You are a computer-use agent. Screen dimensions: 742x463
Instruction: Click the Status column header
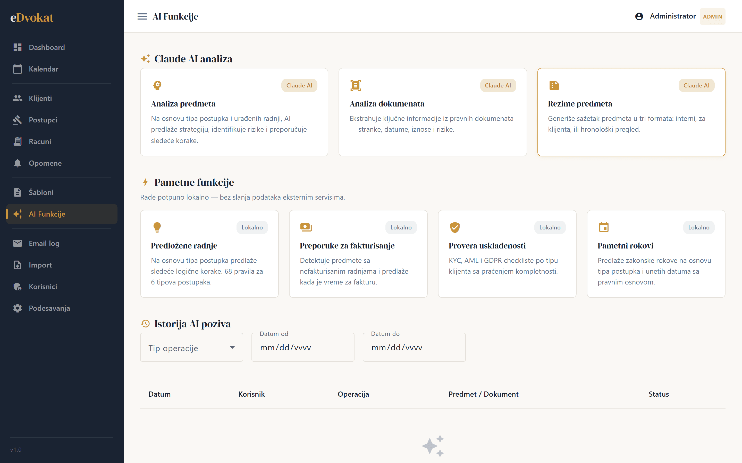(x=659, y=394)
